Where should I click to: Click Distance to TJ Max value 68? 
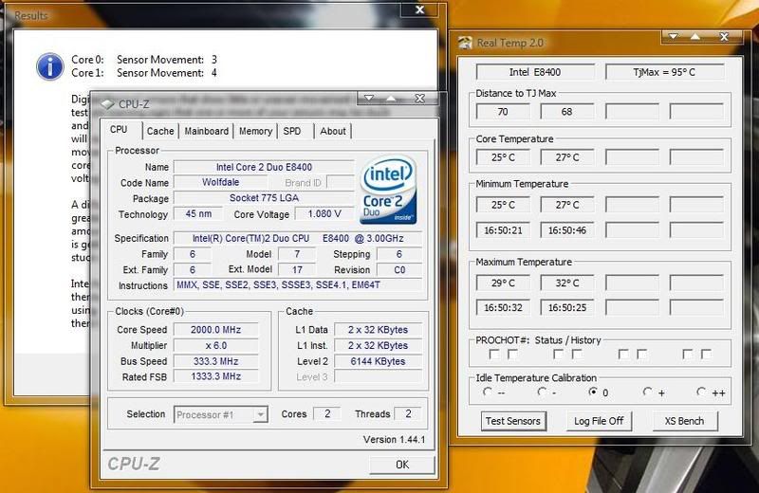tap(566, 112)
